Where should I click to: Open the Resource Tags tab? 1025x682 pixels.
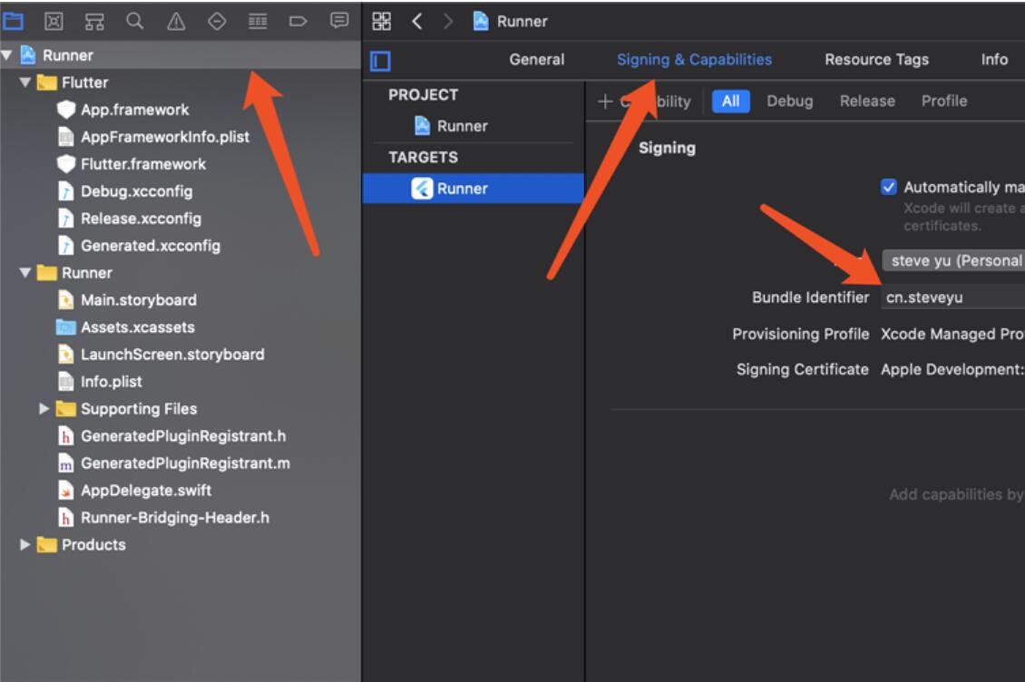point(876,60)
